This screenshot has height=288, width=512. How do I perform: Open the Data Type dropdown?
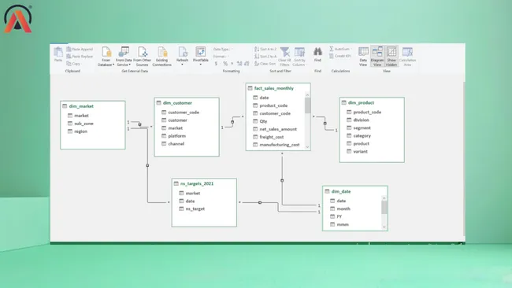pyautogui.click(x=223, y=50)
